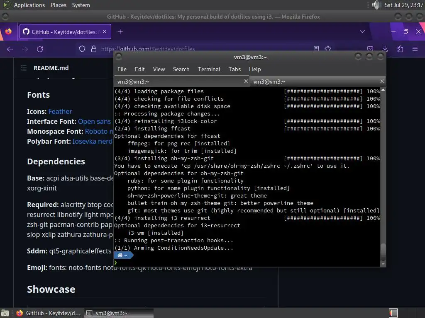Open the Firefox downloads arrow icon
This screenshot has height=318, width=425.
(385, 49)
